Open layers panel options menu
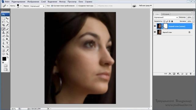The width and height of the screenshot is (196, 110). [x=193, y=15]
